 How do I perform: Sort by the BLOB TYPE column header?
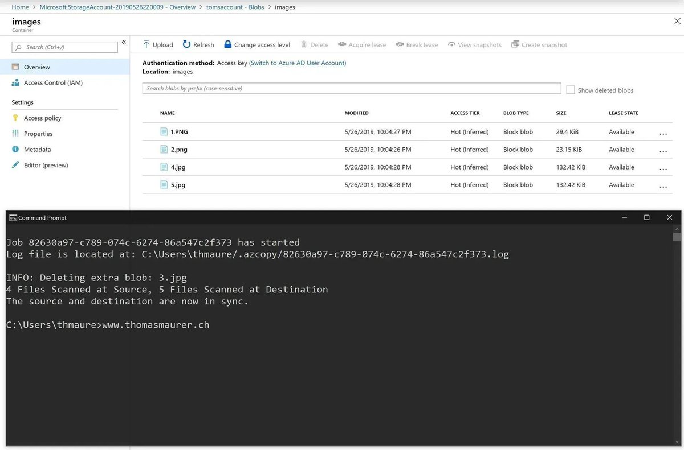[x=516, y=113]
